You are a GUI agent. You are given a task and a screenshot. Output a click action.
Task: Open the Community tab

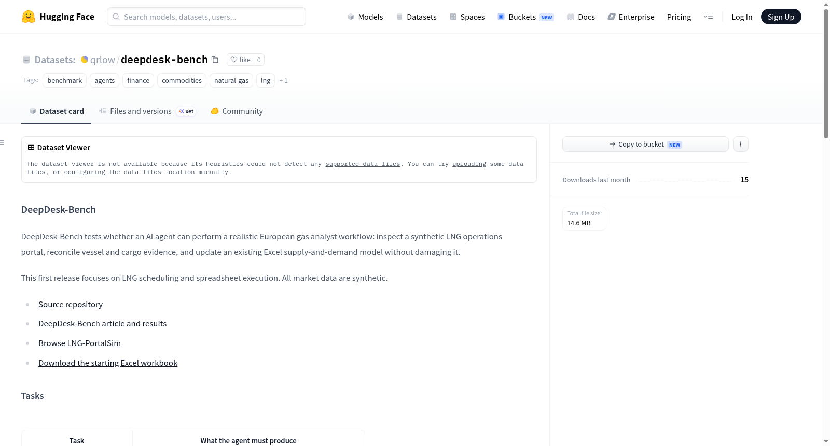pyautogui.click(x=237, y=111)
